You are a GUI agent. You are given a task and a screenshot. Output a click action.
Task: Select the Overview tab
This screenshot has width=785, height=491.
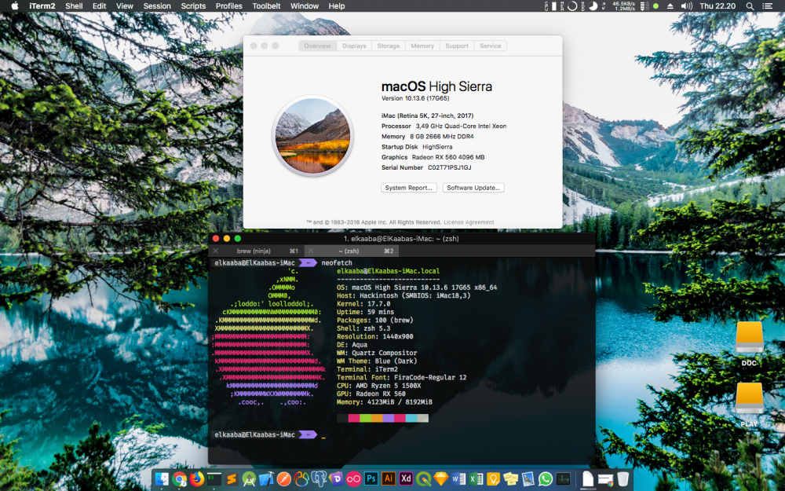(x=317, y=46)
